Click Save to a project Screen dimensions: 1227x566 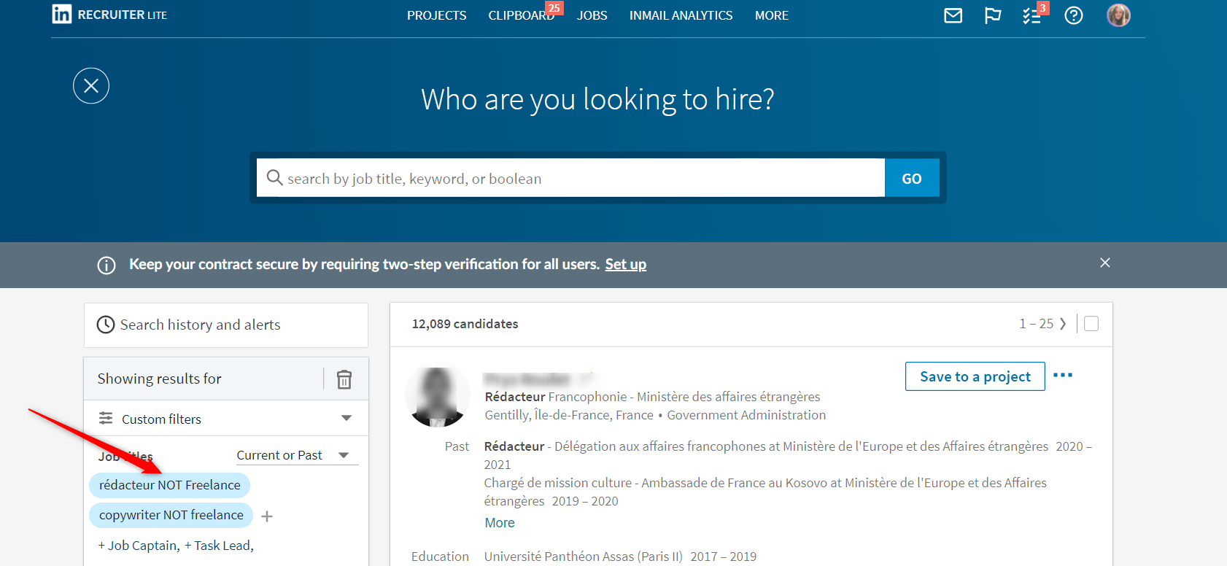tap(975, 376)
